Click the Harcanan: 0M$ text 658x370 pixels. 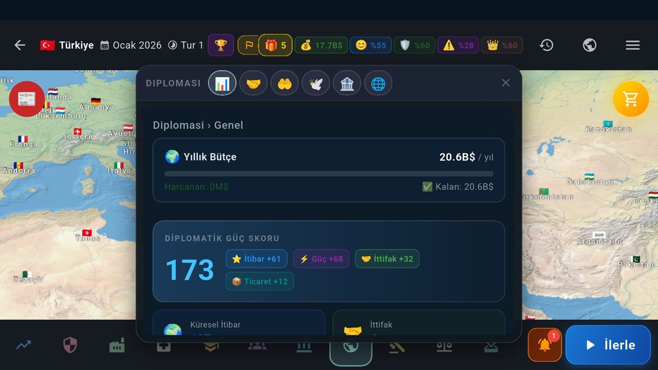click(196, 187)
